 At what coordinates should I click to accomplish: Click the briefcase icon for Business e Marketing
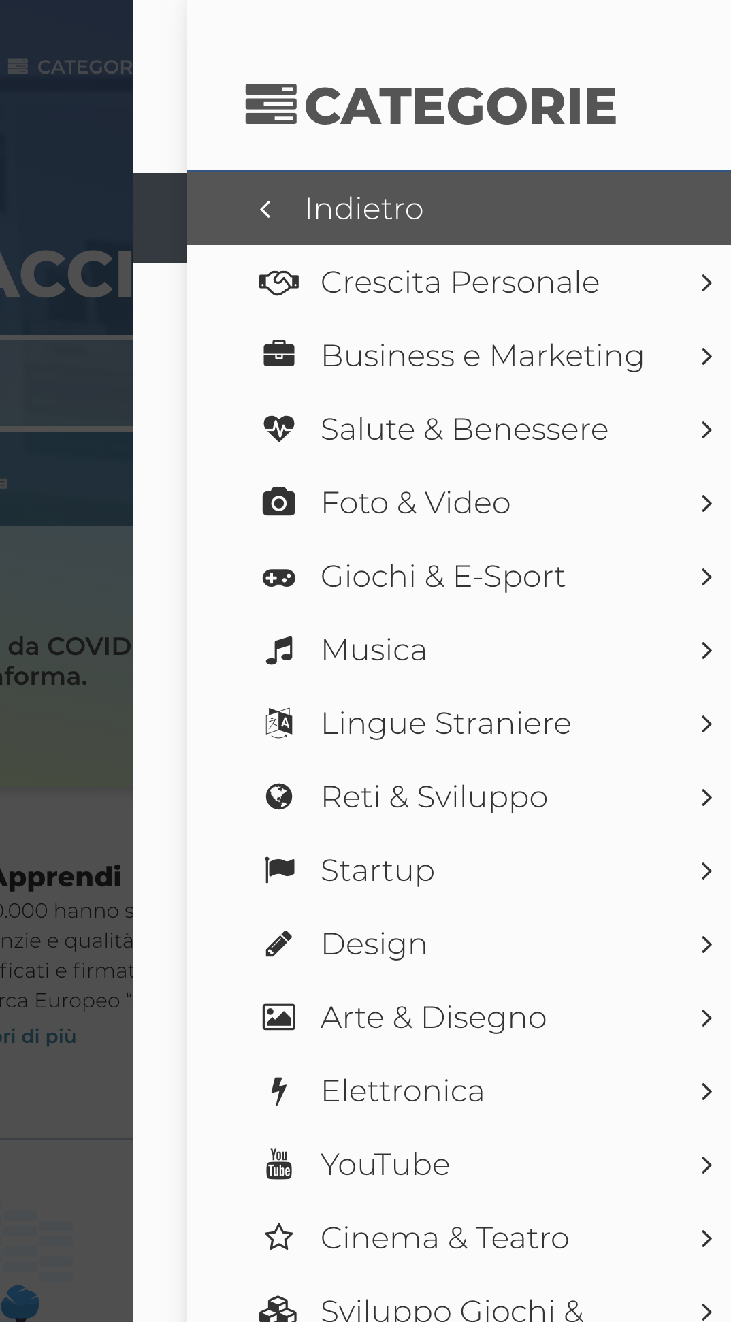(279, 355)
